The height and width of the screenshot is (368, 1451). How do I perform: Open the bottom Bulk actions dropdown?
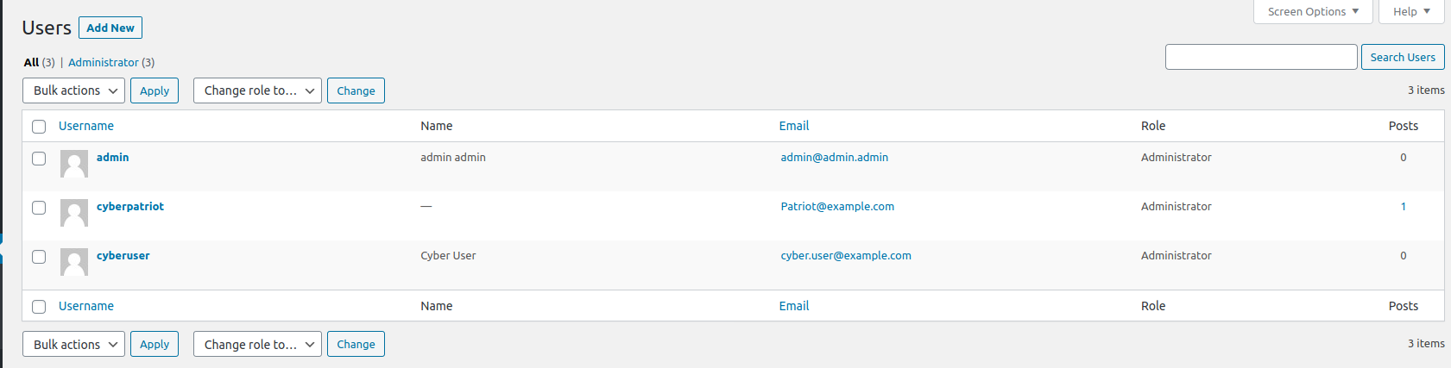coord(74,344)
